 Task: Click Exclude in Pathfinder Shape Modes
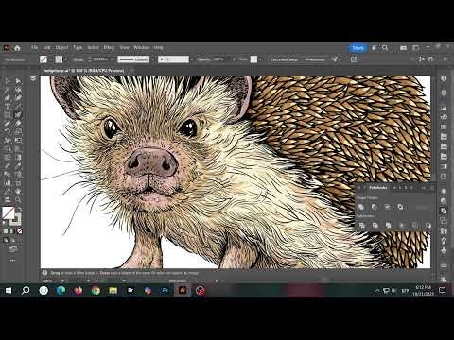click(400, 207)
